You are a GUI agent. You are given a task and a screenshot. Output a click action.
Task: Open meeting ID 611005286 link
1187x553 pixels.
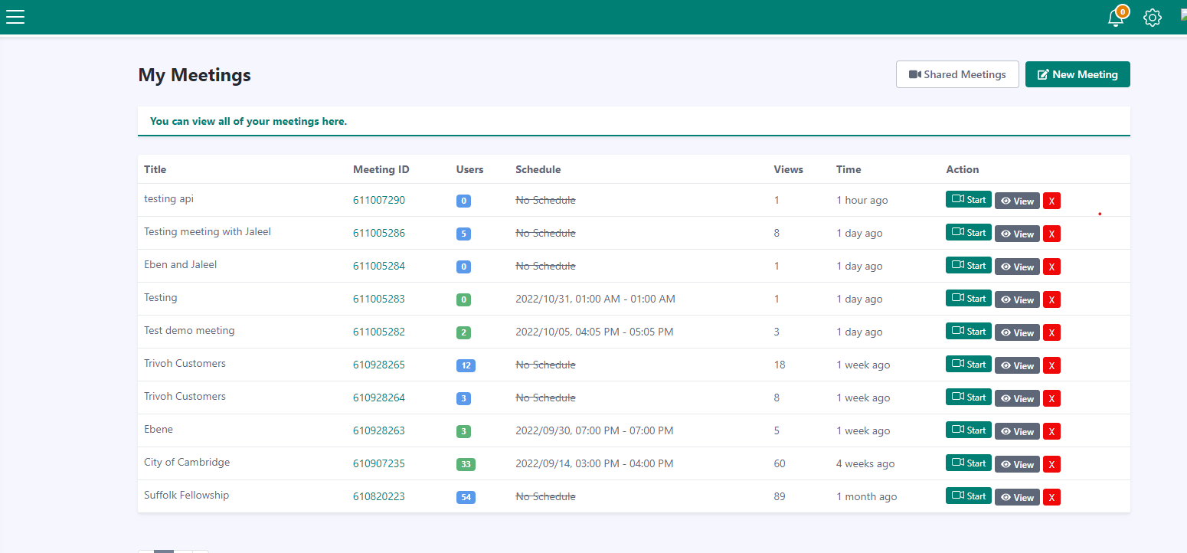(379, 233)
